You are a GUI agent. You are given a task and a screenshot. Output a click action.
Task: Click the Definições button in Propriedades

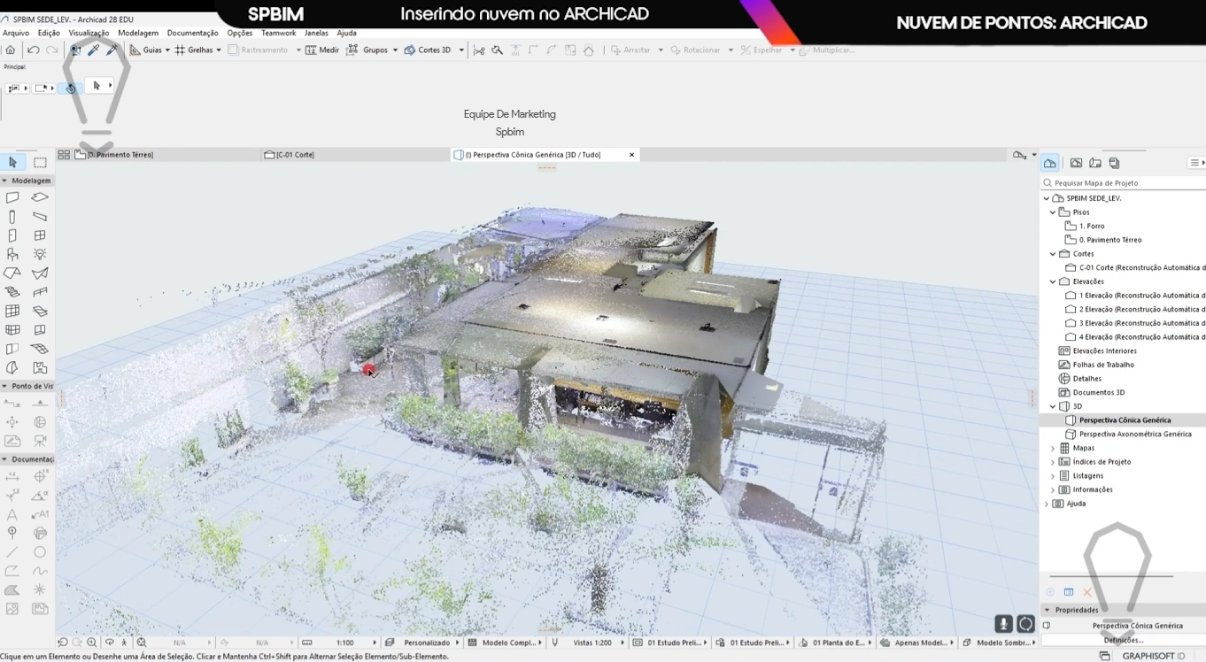1123,640
